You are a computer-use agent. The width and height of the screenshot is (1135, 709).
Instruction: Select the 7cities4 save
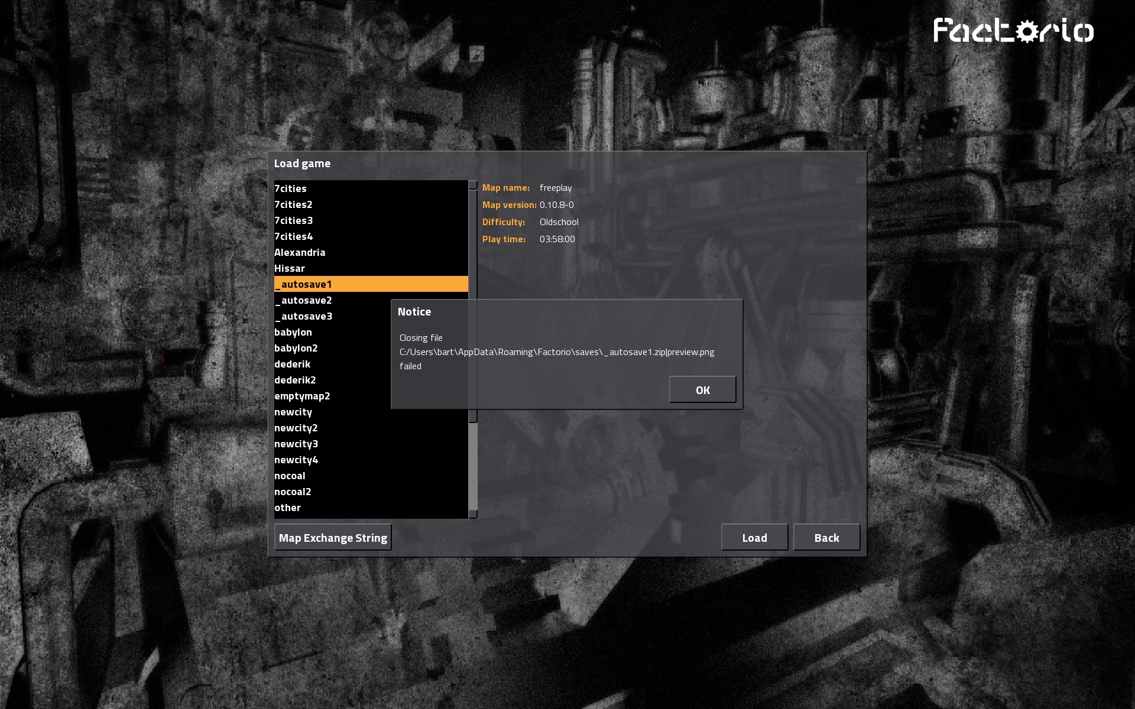click(371, 236)
